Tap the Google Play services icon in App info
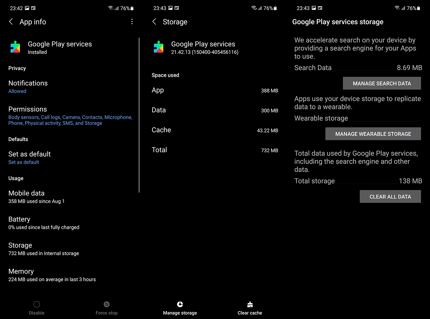 pos(15,47)
